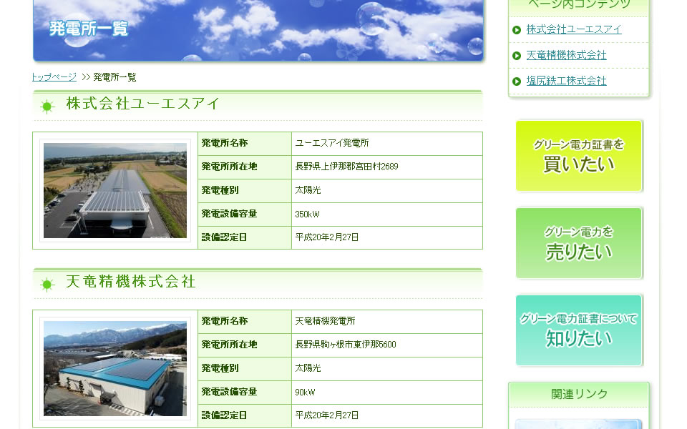Click the green arrow icon beside 塩尻鉄工株式会社
687x429 pixels.
tap(517, 82)
